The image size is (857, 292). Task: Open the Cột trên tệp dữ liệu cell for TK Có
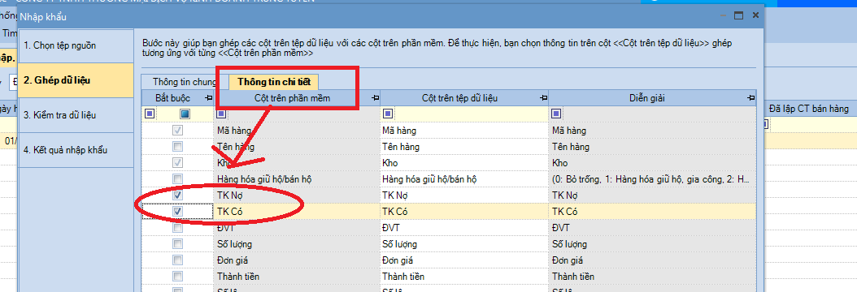464,212
